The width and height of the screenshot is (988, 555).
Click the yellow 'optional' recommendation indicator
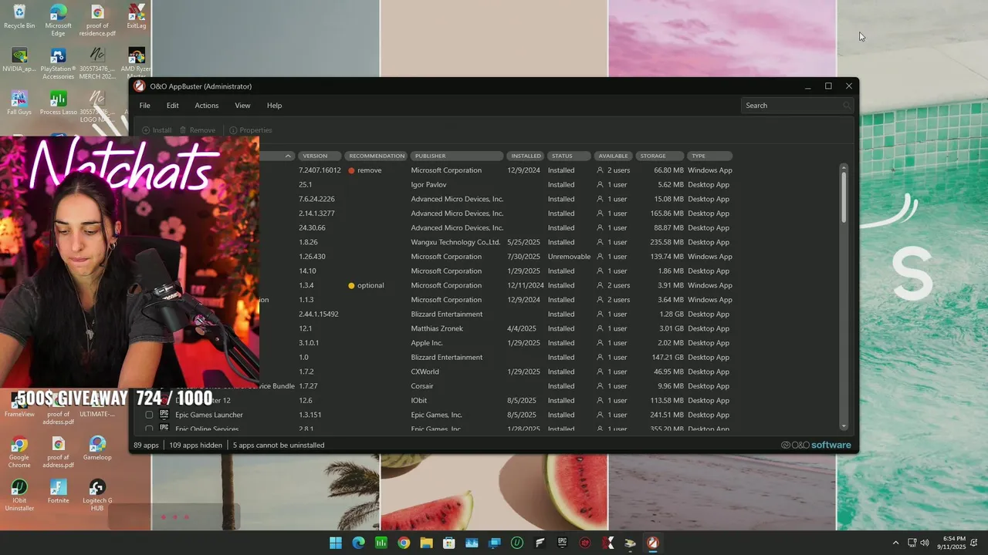pyautogui.click(x=351, y=285)
